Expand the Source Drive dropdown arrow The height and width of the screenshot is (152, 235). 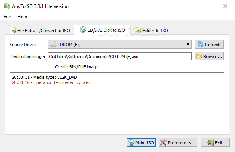(188, 44)
